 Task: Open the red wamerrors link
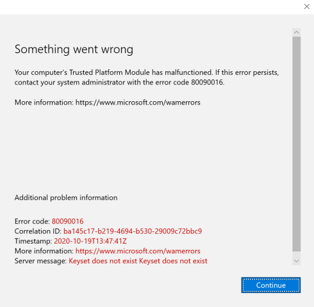[x=138, y=251]
